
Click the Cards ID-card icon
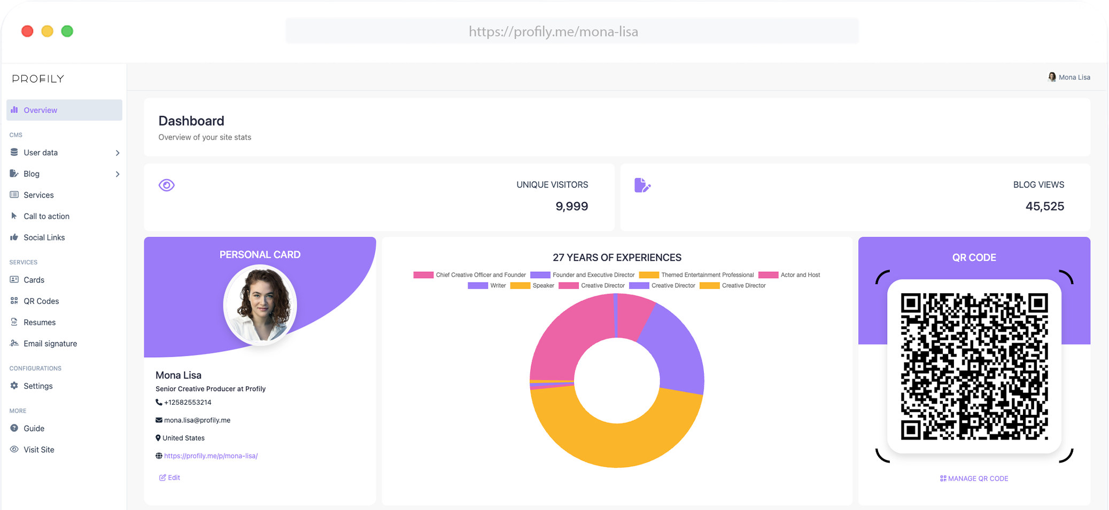coord(14,279)
